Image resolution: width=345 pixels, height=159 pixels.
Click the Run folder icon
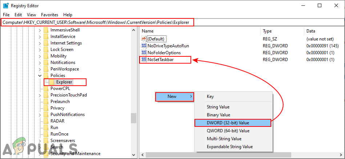(46, 127)
